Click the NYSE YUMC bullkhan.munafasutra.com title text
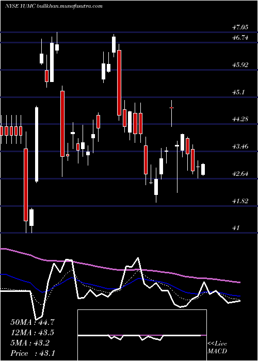This screenshot has height=361, width=258. (54, 6)
